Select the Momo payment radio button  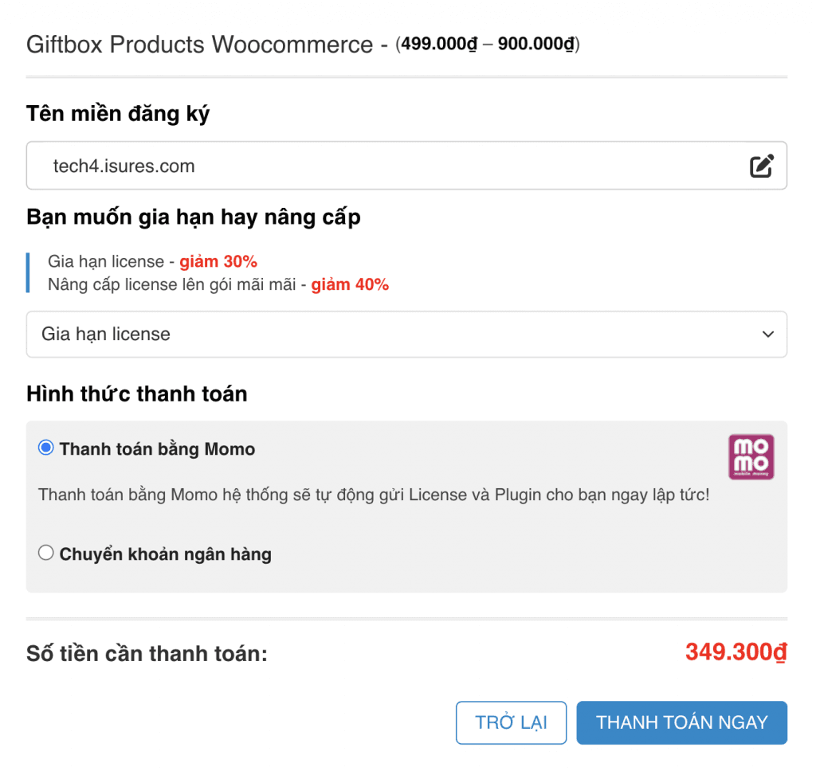46,448
